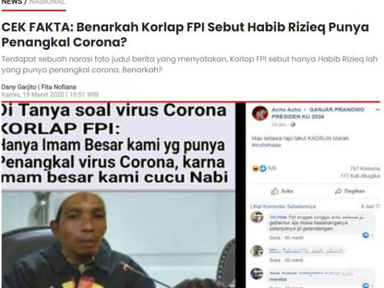Open the Acho Acho poster name
Screen dimensions: 384x288
click(x=286, y=110)
